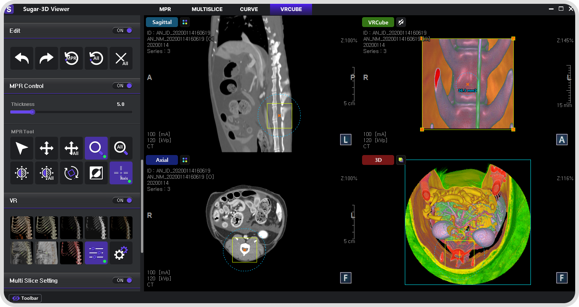Image resolution: width=579 pixels, height=307 pixels.
Task: Reset MPR with the MPR rotate icon
Action: (71, 58)
